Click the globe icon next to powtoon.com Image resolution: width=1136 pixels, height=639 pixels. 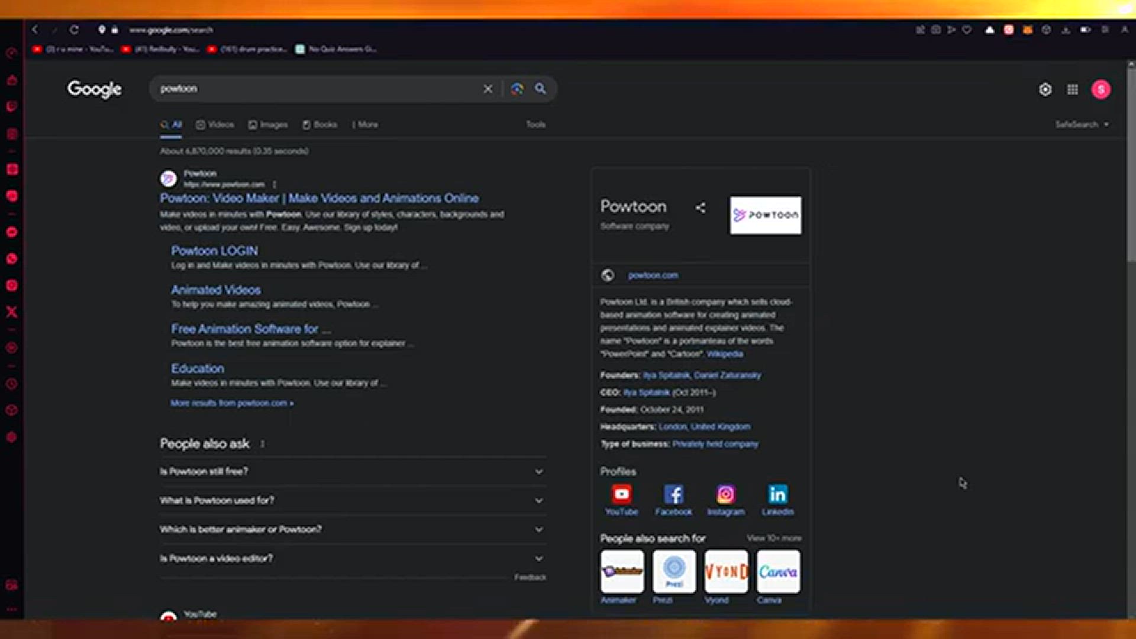pyautogui.click(x=608, y=275)
